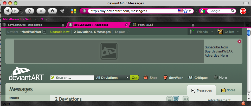Screen dimensions: 251x106
Task: Open the MattiMadMatt user menu dropdown
Action: (44, 32)
